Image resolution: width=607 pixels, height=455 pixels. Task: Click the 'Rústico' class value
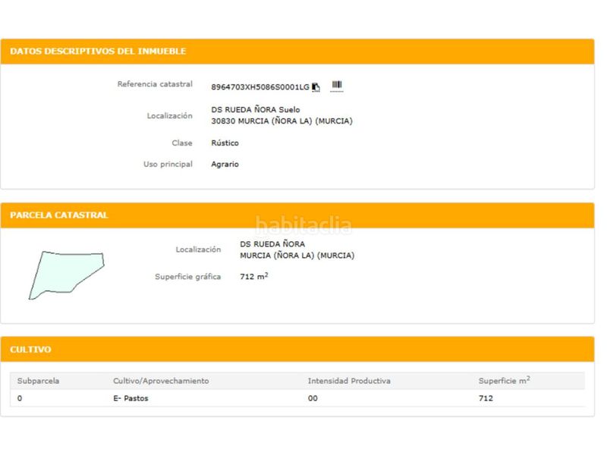click(x=225, y=143)
